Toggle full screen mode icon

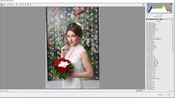144,5
